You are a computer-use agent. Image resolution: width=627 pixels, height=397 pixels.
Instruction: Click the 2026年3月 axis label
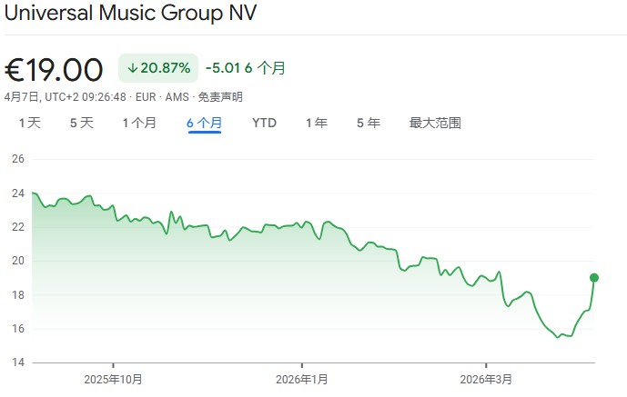(x=486, y=379)
